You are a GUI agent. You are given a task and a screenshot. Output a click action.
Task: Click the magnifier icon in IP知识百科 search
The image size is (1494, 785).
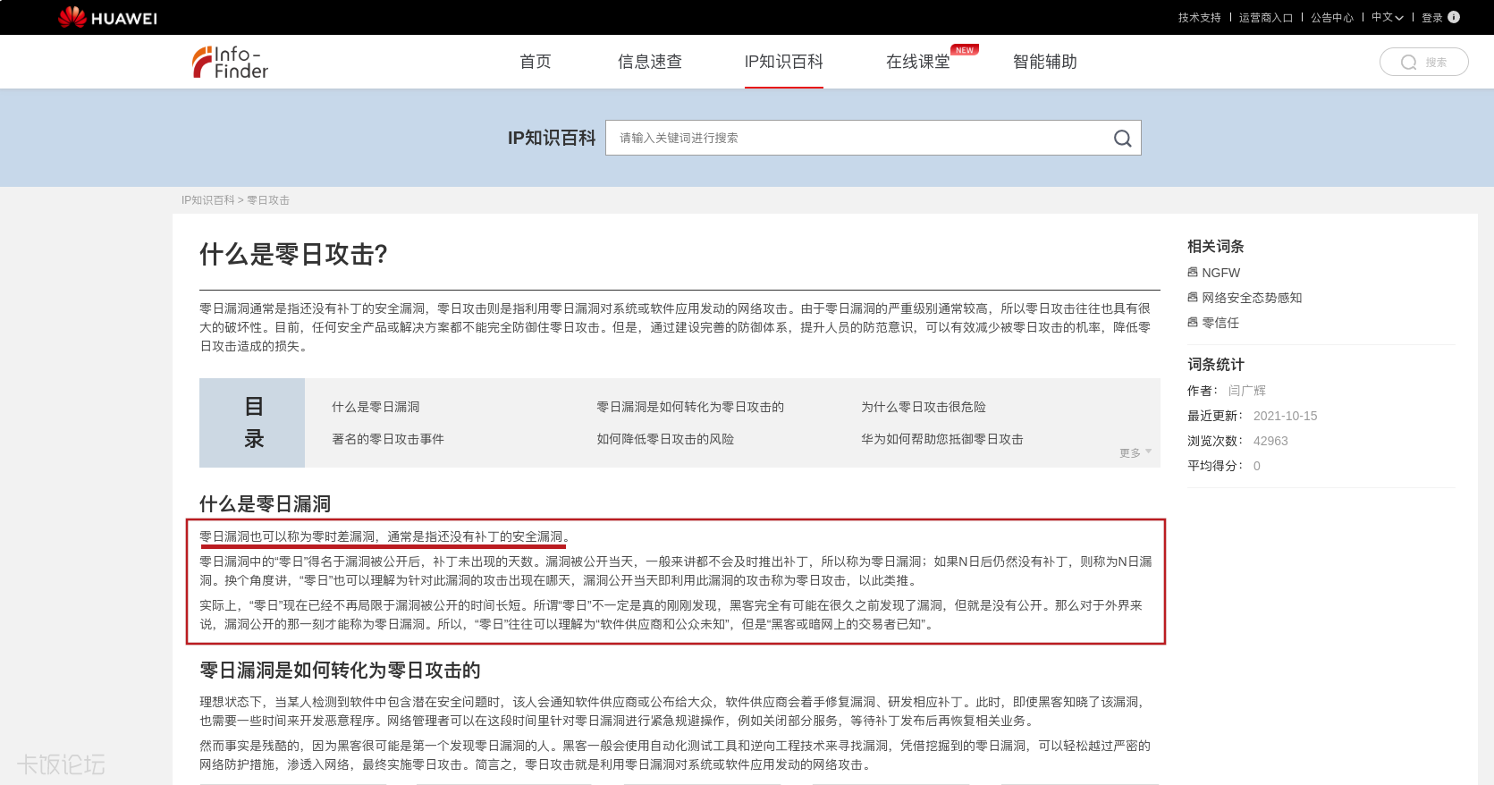[x=1122, y=138]
